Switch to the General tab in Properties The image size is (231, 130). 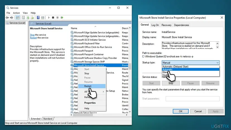tap(145, 25)
